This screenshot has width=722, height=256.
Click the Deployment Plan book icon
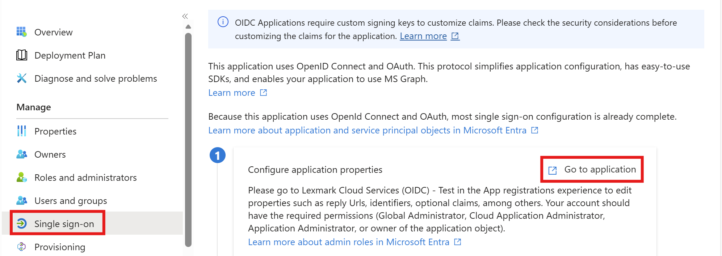(x=21, y=55)
